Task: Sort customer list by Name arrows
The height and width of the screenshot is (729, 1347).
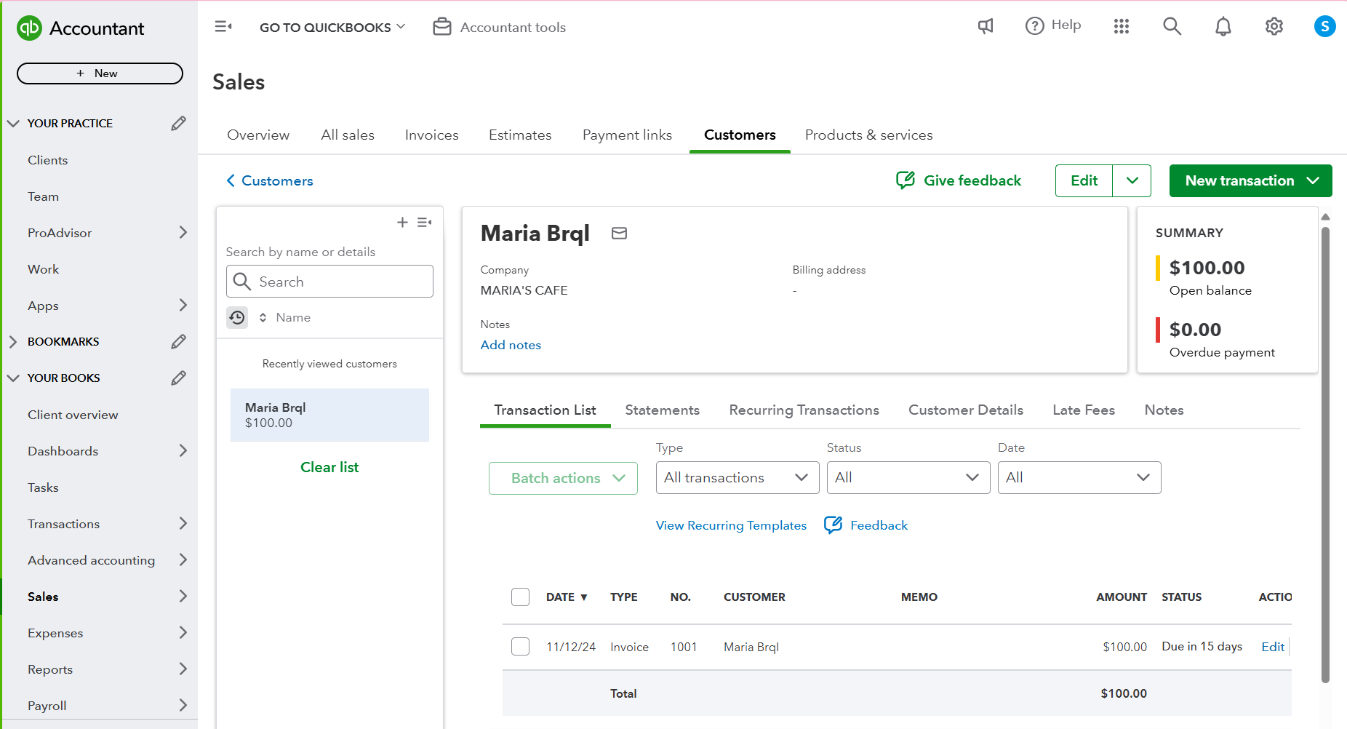Action: point(263,317)
